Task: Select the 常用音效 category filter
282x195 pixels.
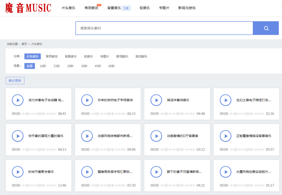Action: 52,56
